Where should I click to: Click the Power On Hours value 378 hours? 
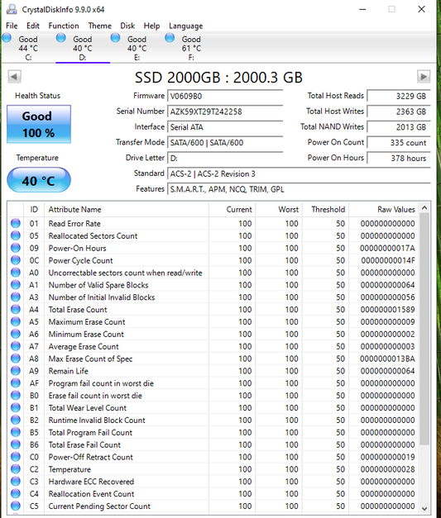point(399,159)
